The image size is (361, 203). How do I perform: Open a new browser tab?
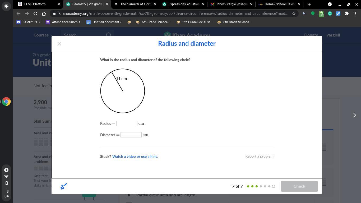click(309, 4)
